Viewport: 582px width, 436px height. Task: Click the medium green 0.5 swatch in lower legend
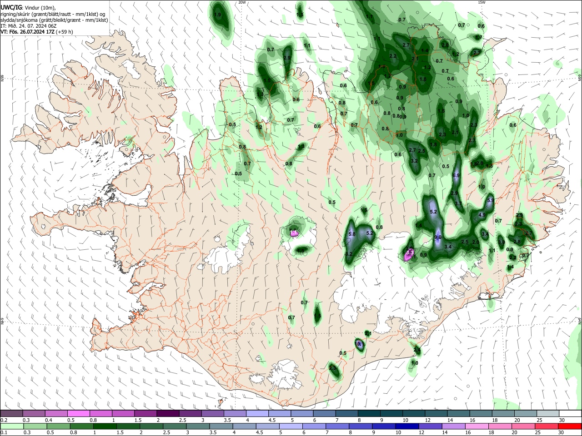pos(58,426)
